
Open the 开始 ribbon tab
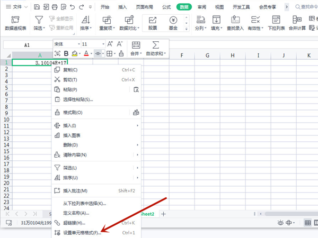click(105, 7)
